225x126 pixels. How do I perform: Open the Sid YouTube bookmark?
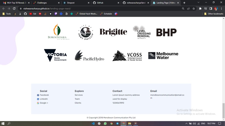(33, 14)
